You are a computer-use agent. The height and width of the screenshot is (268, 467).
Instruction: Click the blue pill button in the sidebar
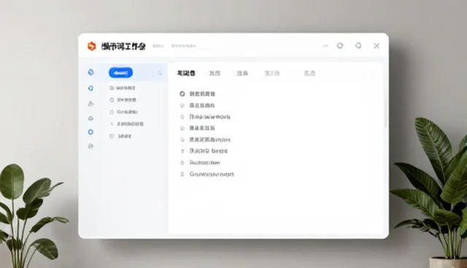click(120, 73)
